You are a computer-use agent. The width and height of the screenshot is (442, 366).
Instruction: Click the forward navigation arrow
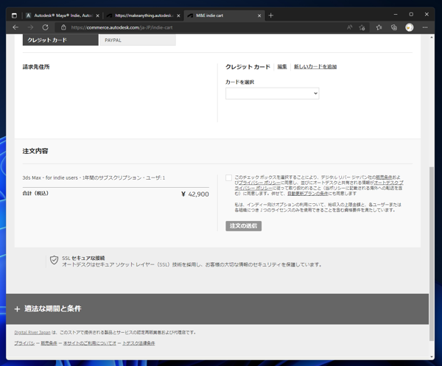pyautogui.click(x=30, y=27)
